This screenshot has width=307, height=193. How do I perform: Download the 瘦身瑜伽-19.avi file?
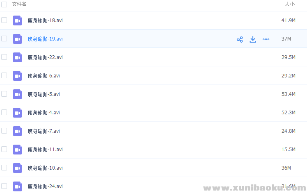253,39
